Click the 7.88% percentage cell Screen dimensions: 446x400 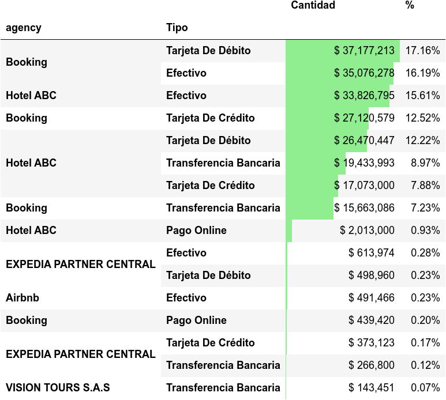(x=425, y=186)
